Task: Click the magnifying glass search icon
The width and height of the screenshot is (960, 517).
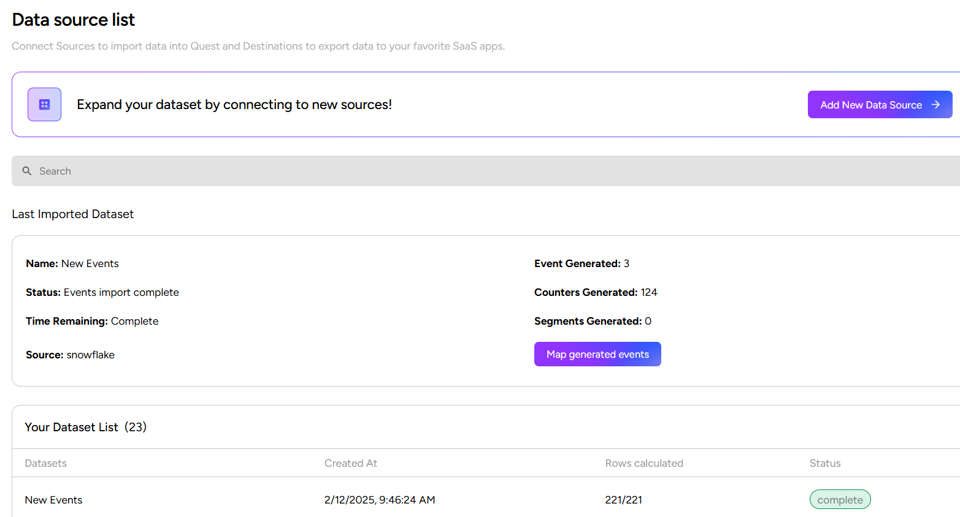Action: (x=27, y=171)
